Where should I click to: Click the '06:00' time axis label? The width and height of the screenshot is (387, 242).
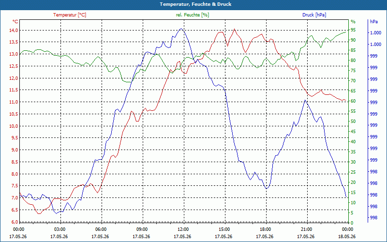[x=100, y=229]
